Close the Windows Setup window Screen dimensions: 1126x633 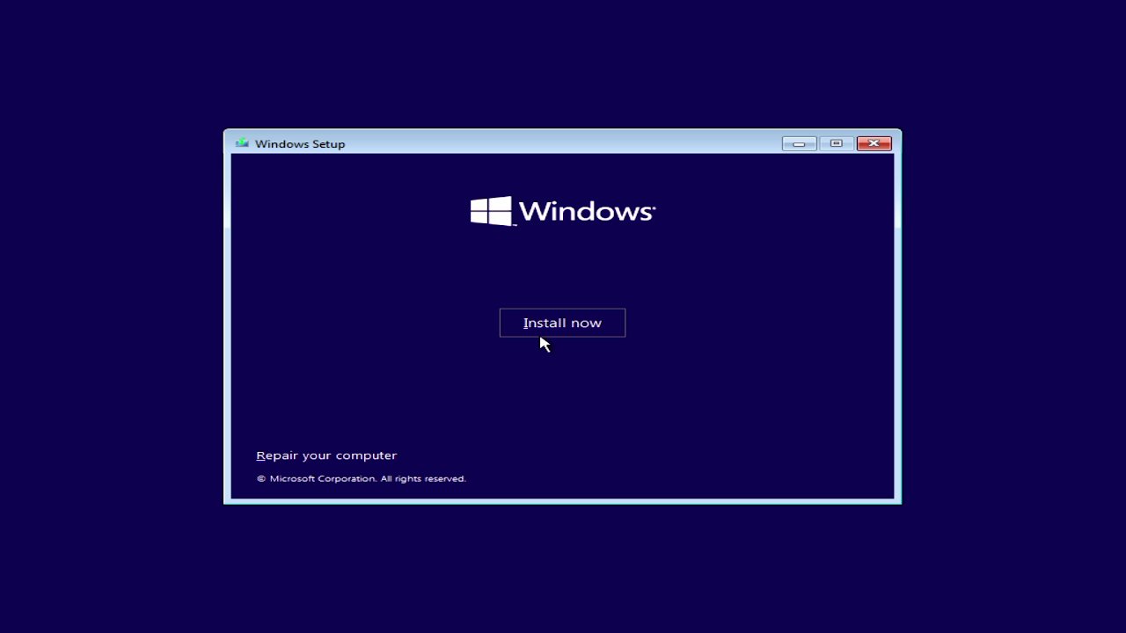(873, 142)
